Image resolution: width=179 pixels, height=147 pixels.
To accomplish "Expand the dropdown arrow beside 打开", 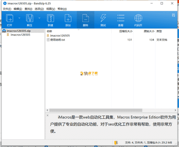I will pos(19,18).
